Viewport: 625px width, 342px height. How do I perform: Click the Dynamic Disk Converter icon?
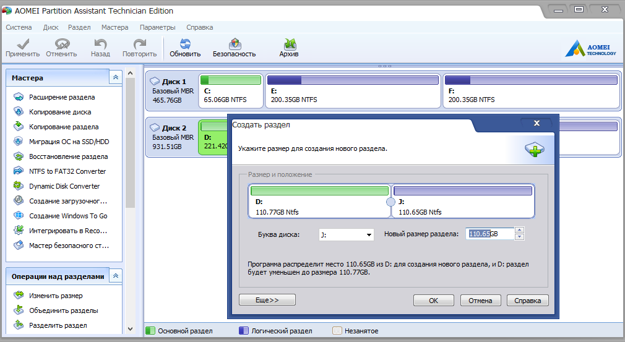[19, 186]
